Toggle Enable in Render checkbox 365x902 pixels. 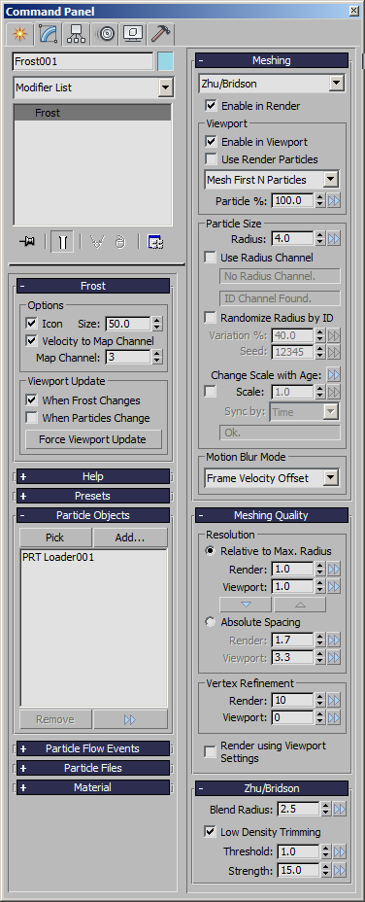[x=211, y=105]
